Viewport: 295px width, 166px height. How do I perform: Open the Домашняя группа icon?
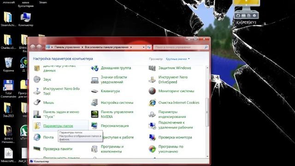point(94,68)
